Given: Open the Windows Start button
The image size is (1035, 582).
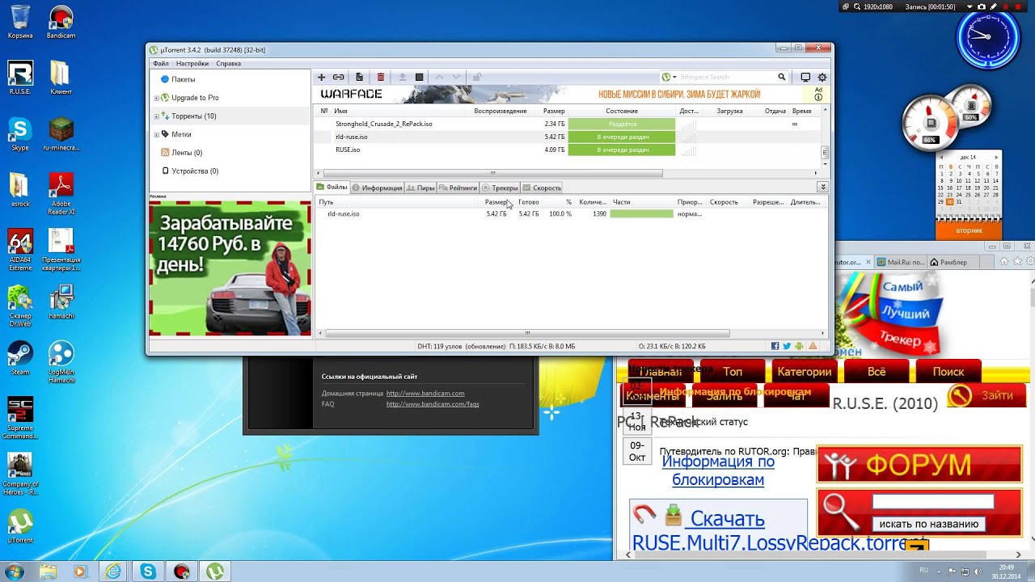Looking at the screenshot, I should (x=14, y=571).
